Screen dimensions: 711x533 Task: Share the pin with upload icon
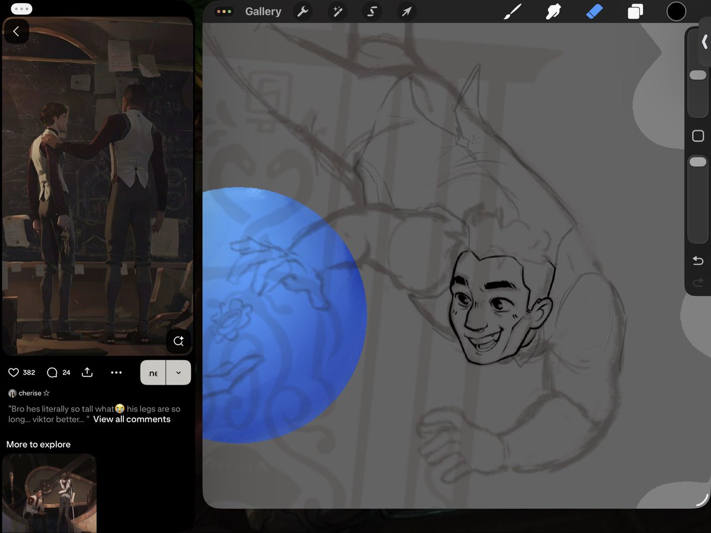pyautogui.click(x=87, y=372)
